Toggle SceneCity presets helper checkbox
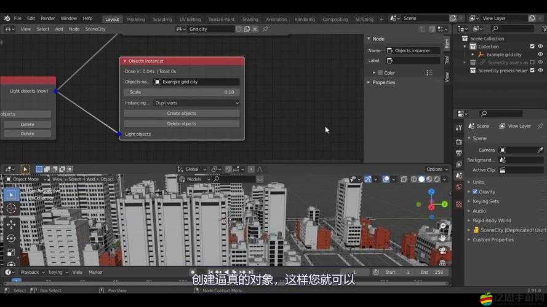The image size is (547, 307). coord(532,71)
